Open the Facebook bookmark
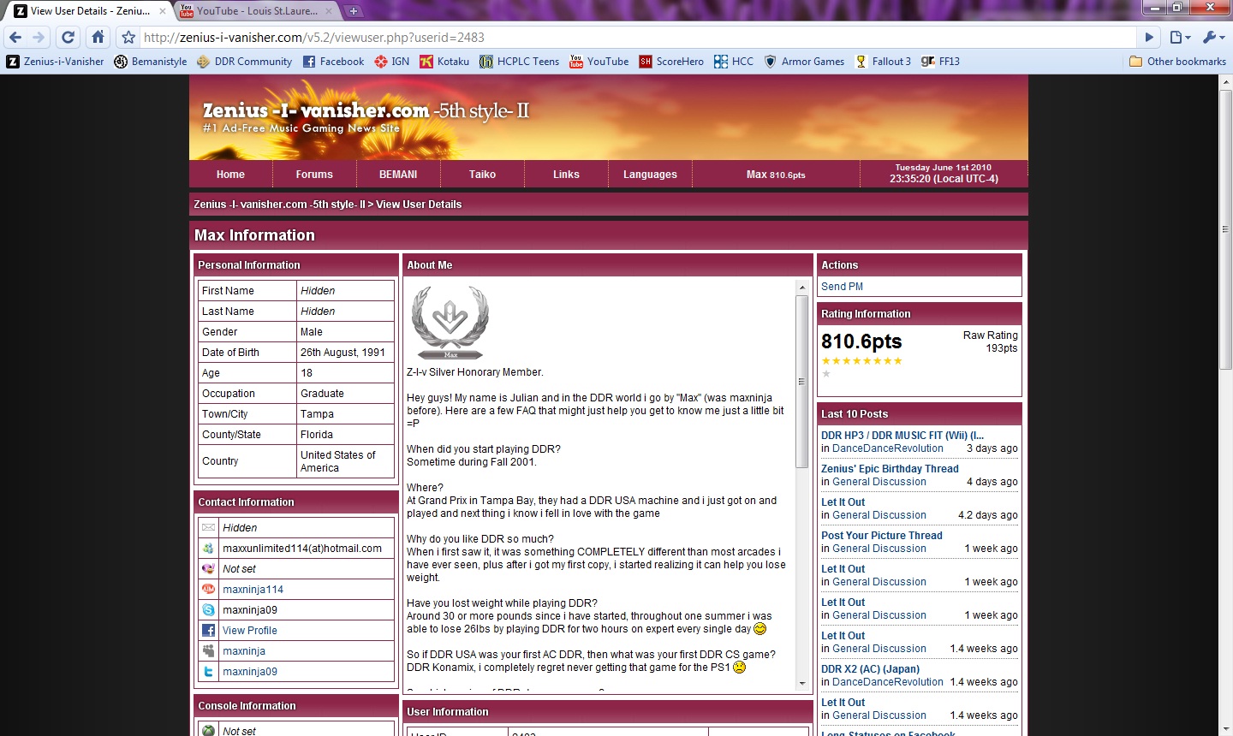 click(333, 62)
